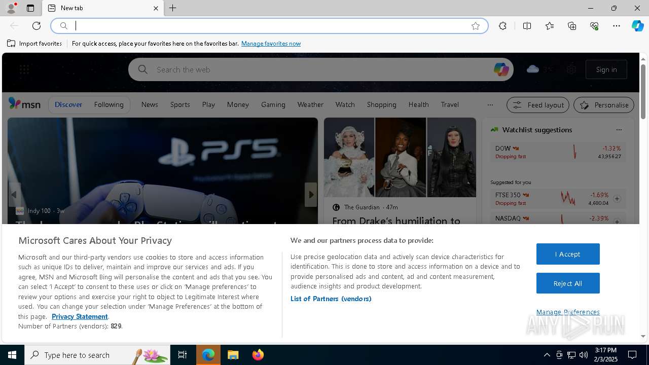Open page settings gear icon
Screen dimensions: 649x365
coord(571,69)
